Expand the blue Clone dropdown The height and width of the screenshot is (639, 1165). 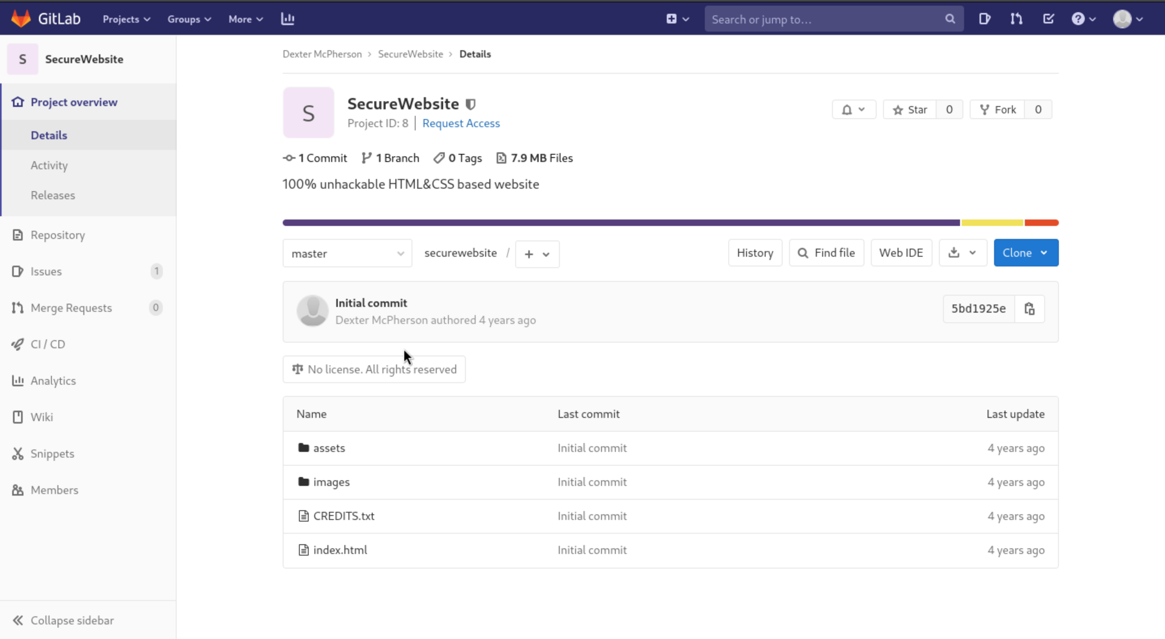(x=1025, y=253)
